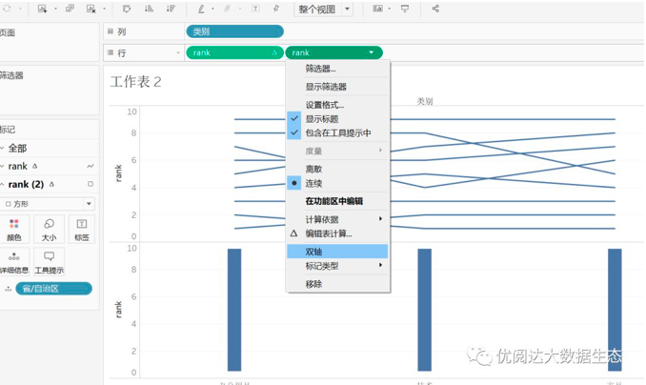Image resolution: width=646 pixels, height=385 pixels.
Task: Select 离散 (Discrete) option
Action: 313,169
